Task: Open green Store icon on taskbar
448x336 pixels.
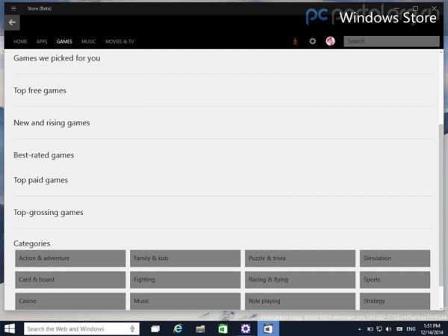Action: [x=223, y=329]
